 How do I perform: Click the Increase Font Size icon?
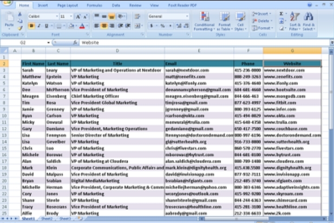pos(78,16)
